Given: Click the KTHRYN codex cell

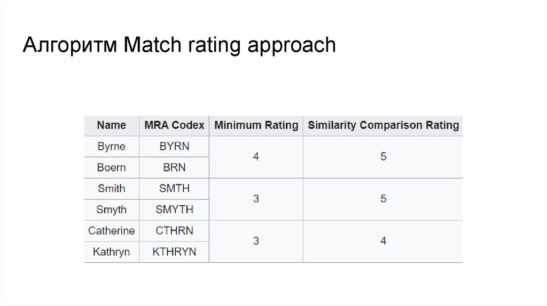Looking at the screenshot, I should tap(174, 252).
